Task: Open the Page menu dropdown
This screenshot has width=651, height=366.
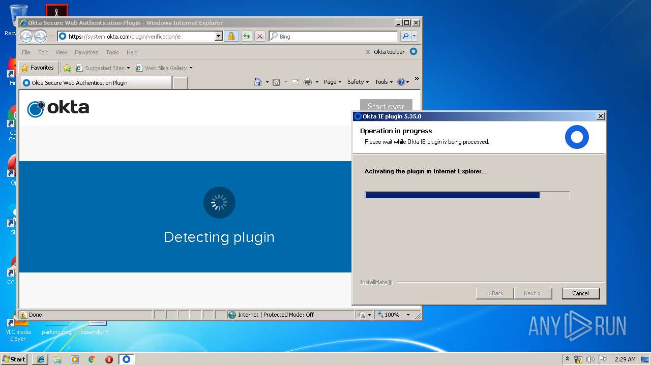Action: [x=333, y=82]
